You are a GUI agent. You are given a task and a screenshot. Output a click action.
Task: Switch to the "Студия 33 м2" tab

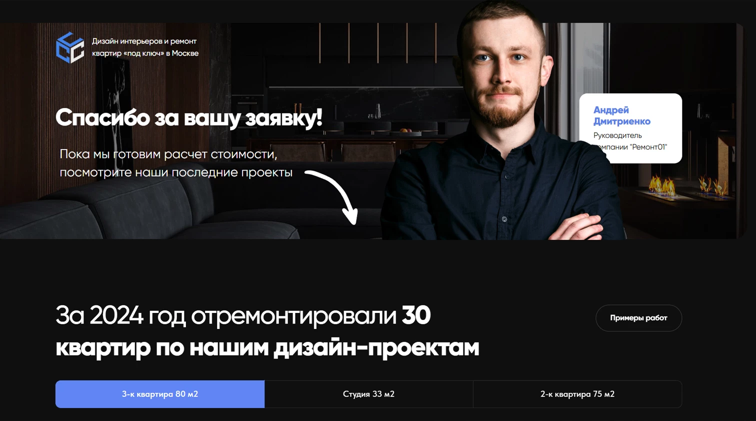click(x=368, y=394)
